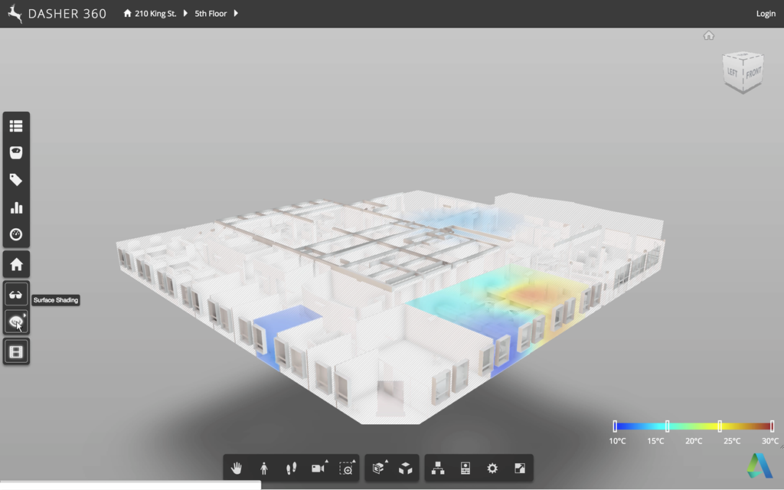
Task: Toggle the film strip playback button
Action: point(16,351)
